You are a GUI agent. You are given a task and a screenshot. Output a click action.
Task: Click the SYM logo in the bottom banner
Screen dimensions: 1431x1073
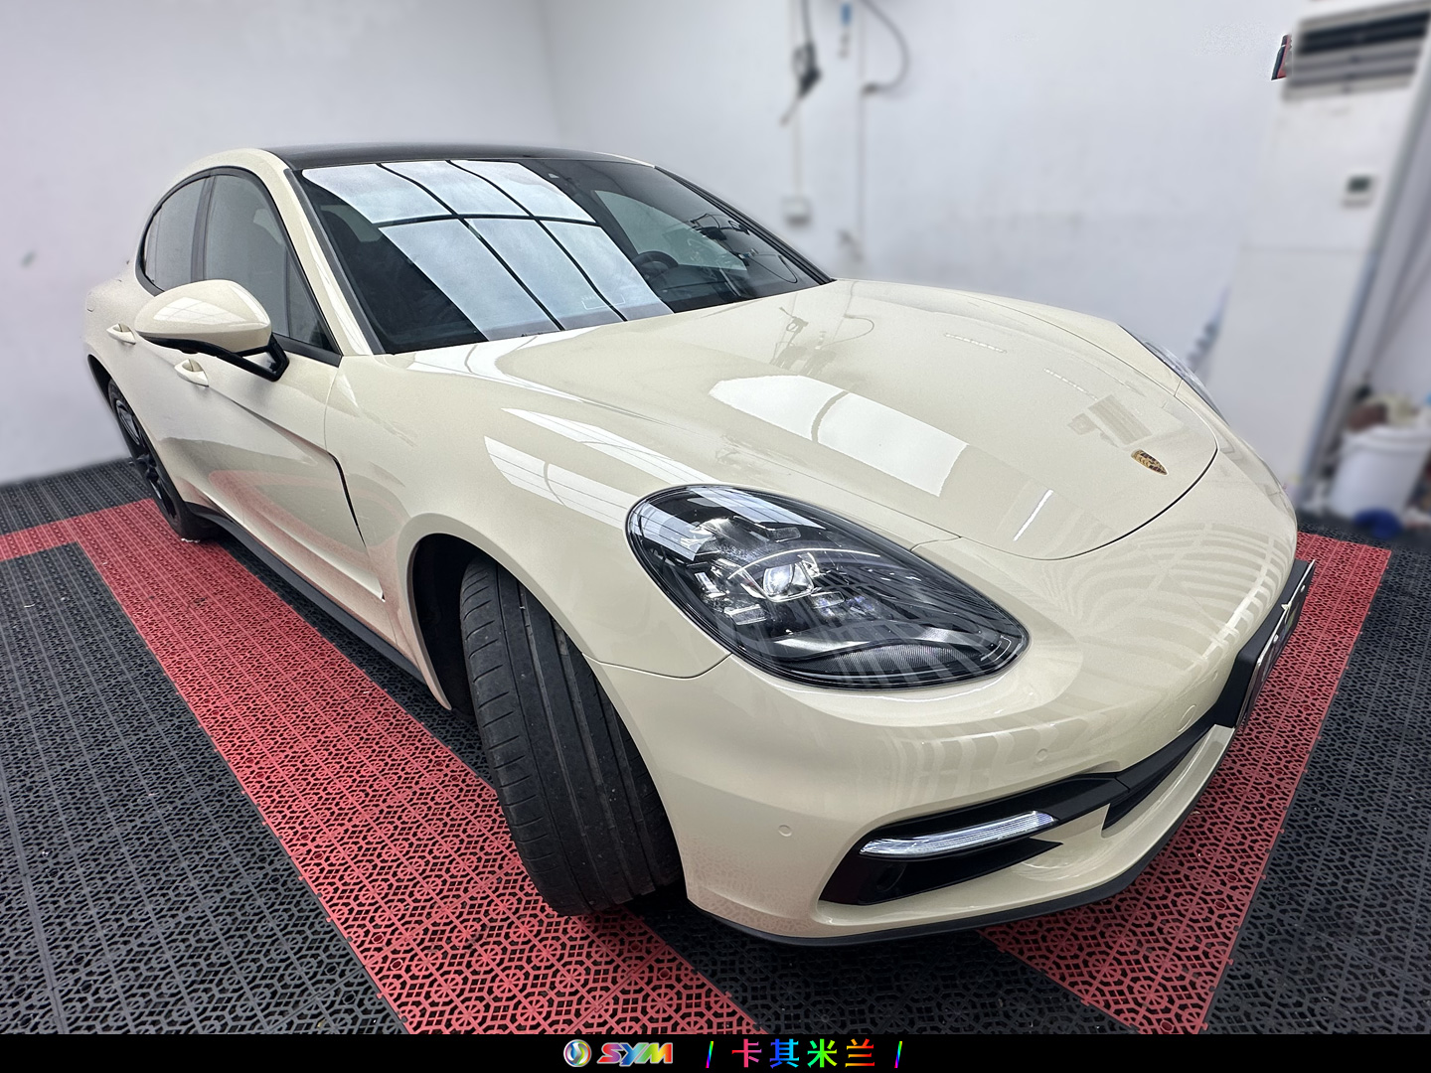(618, 1053)
